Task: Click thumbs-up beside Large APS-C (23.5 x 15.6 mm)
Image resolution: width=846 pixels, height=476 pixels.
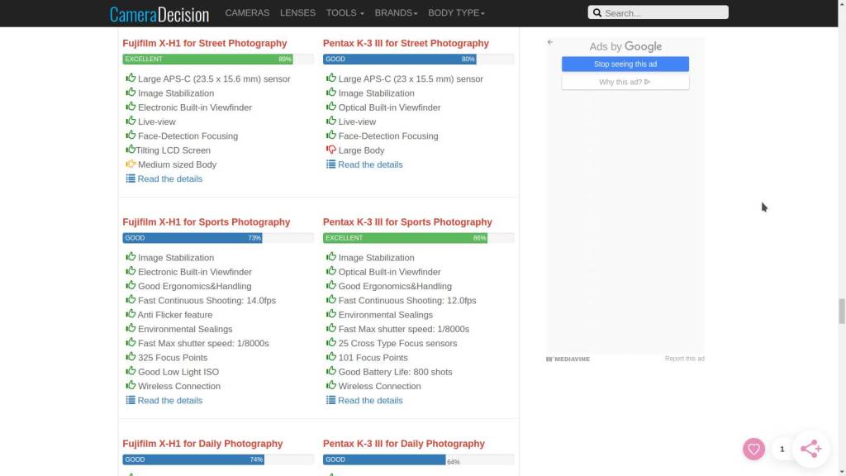Action: point(131,78)
